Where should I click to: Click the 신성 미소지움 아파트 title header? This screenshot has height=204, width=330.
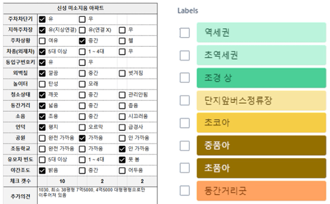pos(80,8)
